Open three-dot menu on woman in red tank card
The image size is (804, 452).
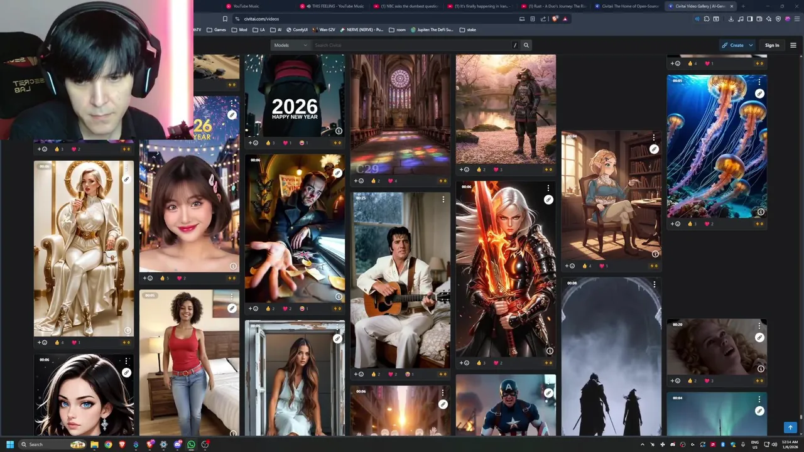tap(232, 296)
